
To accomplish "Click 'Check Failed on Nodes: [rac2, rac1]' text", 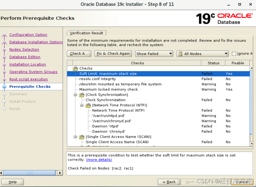I will 101,168.
